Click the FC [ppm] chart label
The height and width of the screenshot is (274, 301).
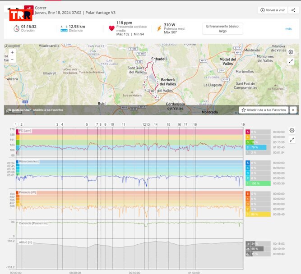tap(25, 131)
